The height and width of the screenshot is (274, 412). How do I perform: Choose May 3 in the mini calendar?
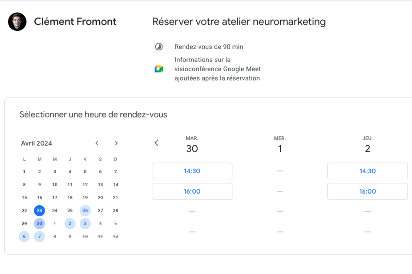point(85,223)
